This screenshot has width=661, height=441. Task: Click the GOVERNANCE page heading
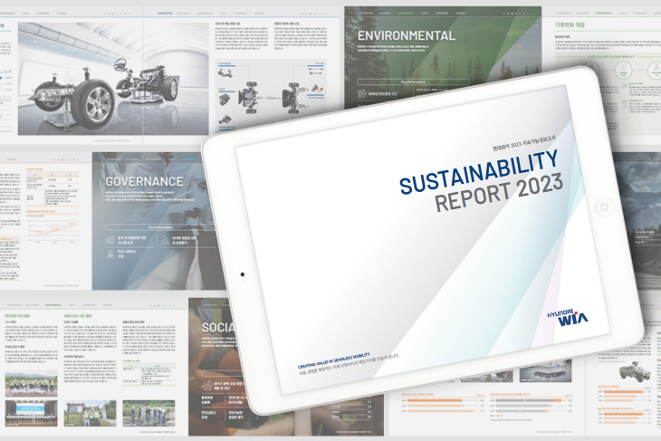144,182
